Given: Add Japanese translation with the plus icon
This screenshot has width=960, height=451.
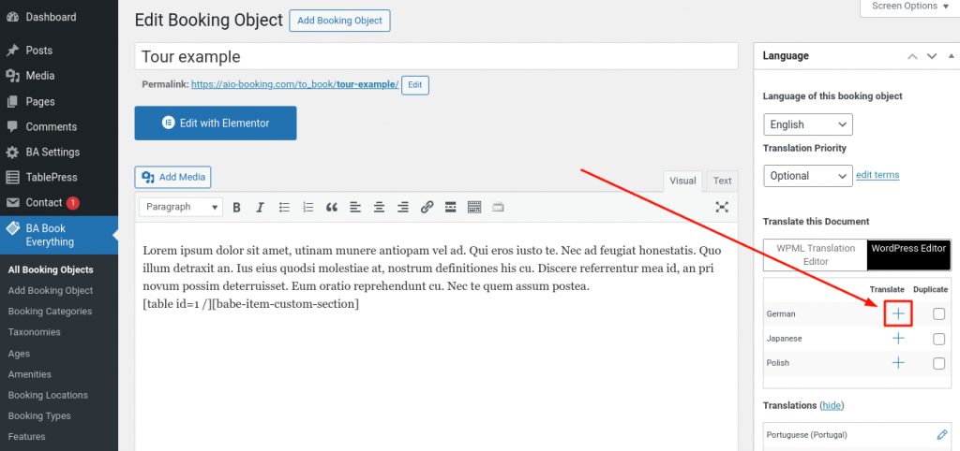Looking at the screenshot, I should point(898,339).
